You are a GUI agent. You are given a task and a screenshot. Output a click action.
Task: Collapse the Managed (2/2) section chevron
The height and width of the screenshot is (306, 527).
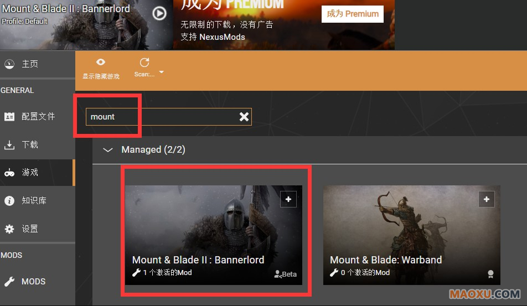pos(107,150)
